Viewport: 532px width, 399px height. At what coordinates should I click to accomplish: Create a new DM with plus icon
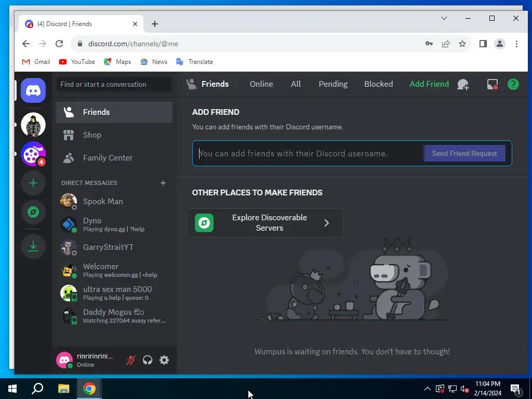[x=163, y=183]
